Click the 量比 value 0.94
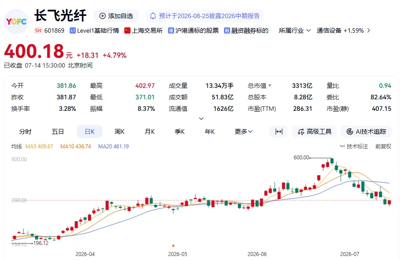 point(385,86)
